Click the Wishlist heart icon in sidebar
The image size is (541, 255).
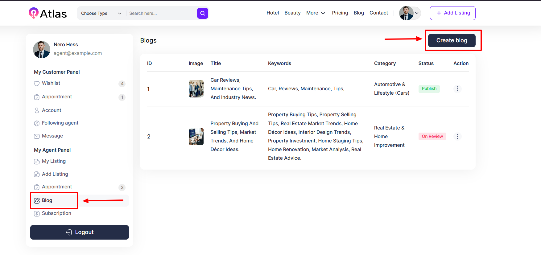[37, 84]
